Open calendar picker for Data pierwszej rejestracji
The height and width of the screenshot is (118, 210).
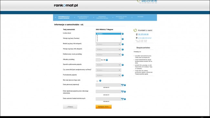tap(122, 85)
